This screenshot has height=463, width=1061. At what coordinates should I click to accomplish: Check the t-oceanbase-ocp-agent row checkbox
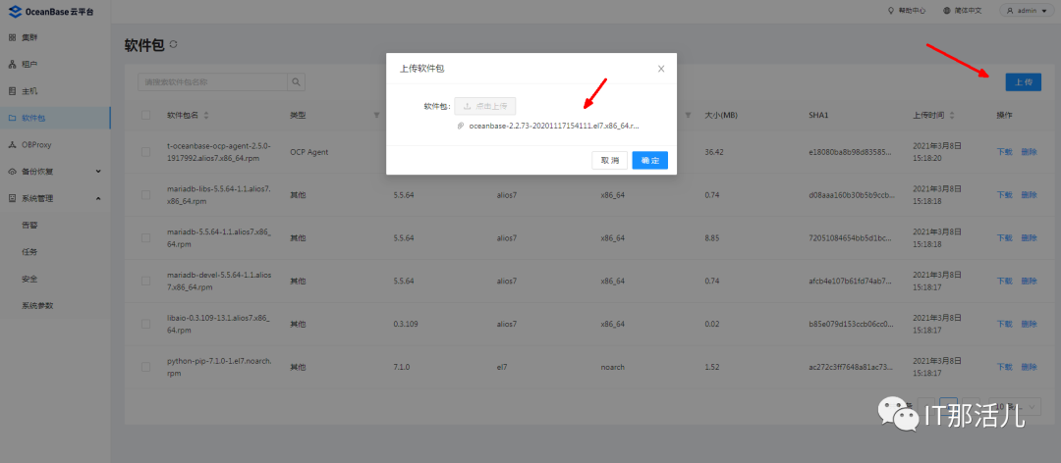146,152
